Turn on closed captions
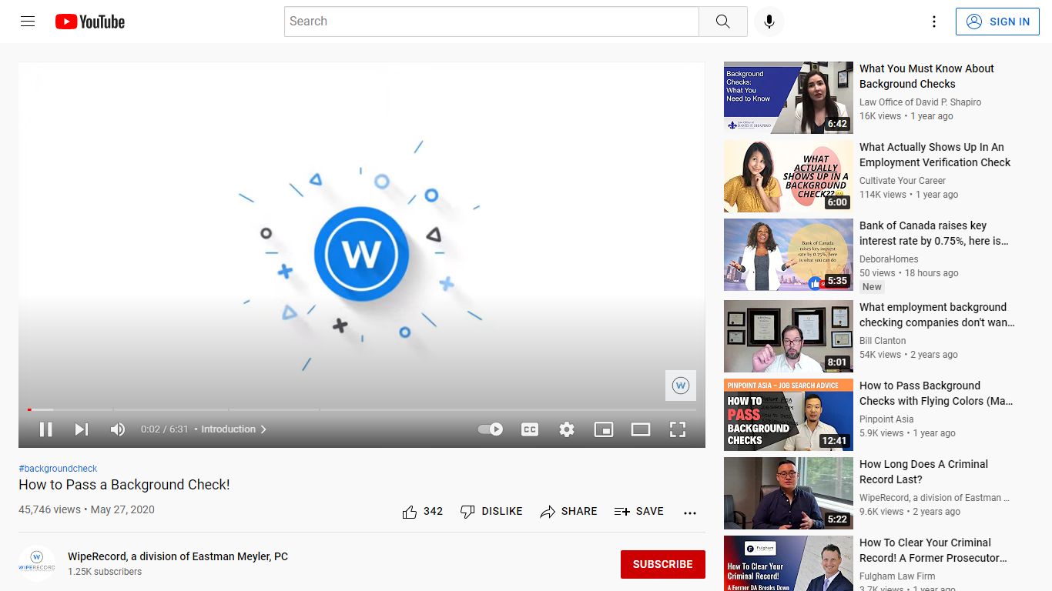 pyautogui.click(x=530, y=429)
